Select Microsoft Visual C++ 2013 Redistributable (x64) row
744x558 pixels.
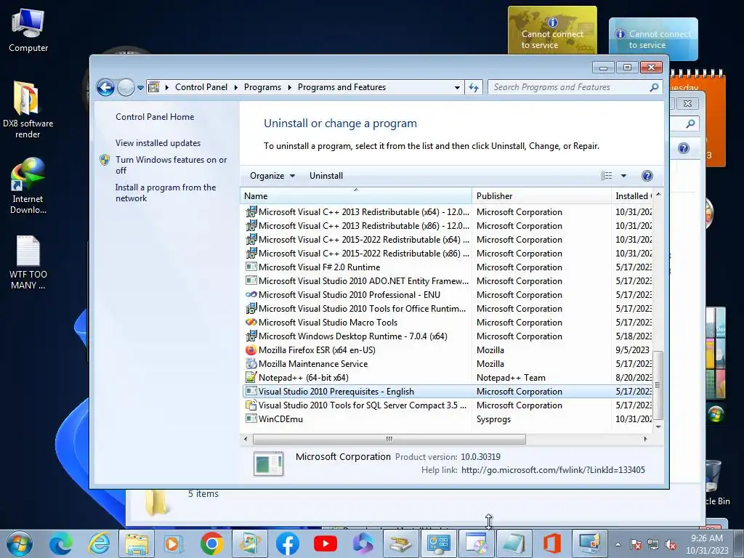coord(448,212)
